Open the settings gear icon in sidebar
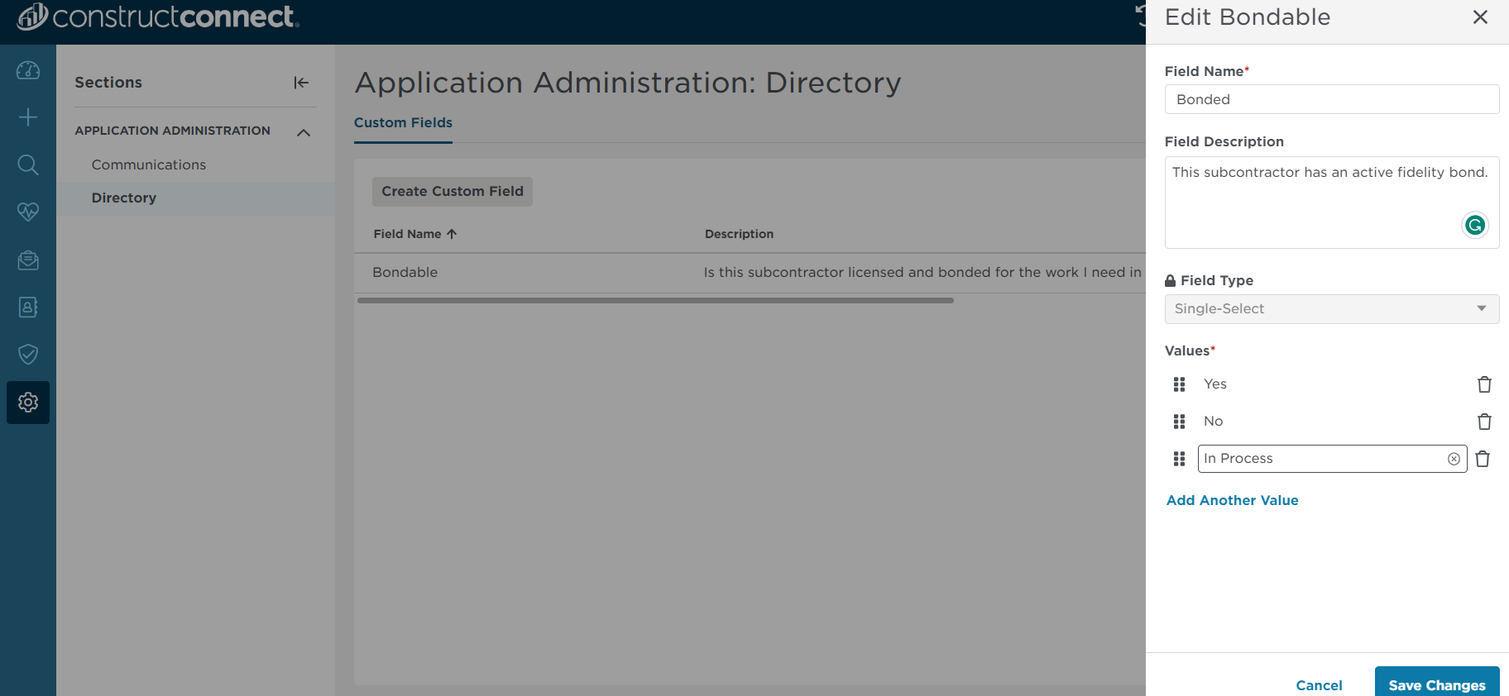The height and width of the screenshot is (696, 1509). point(28,403)
